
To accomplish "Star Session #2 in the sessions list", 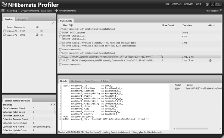I will (4, 35).
